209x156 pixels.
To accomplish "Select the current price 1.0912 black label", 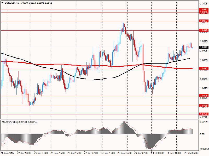I will (x=204, y=47).
